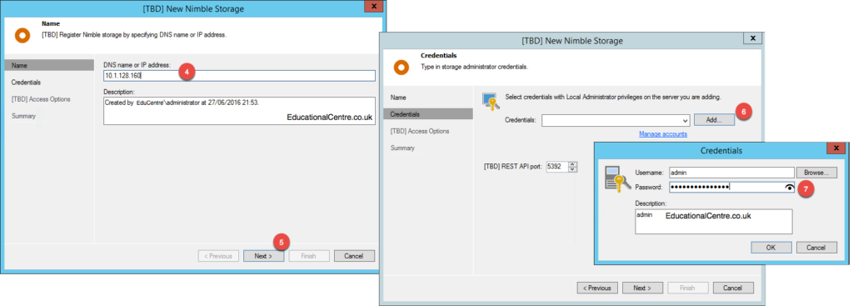Click Next in Credentials wizard

pos(642,288)
